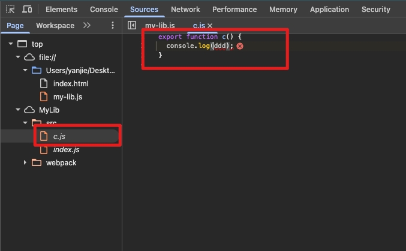Open the Console tab
The height and width of the screenshot is (251, 406).
104,10
